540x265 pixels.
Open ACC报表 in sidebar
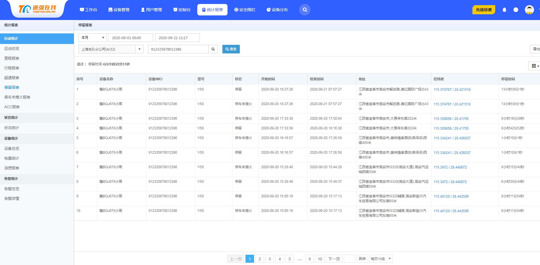pos(12,107)
